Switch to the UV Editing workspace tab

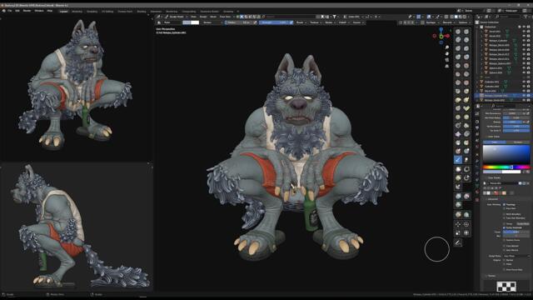tap(107, 11)
